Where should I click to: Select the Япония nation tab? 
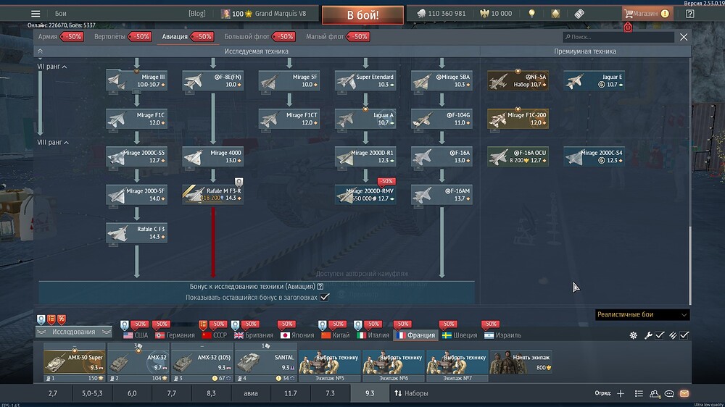click(x=297, y=335)
